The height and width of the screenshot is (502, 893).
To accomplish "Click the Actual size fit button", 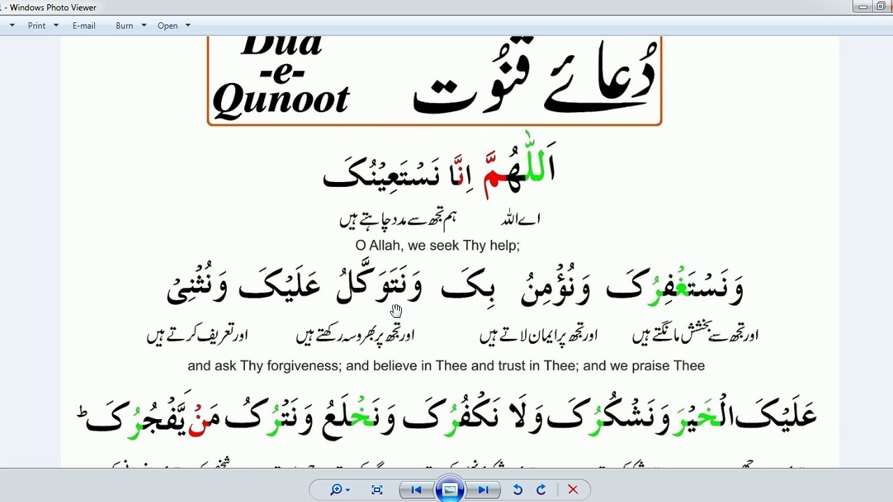I will [377, 490].
